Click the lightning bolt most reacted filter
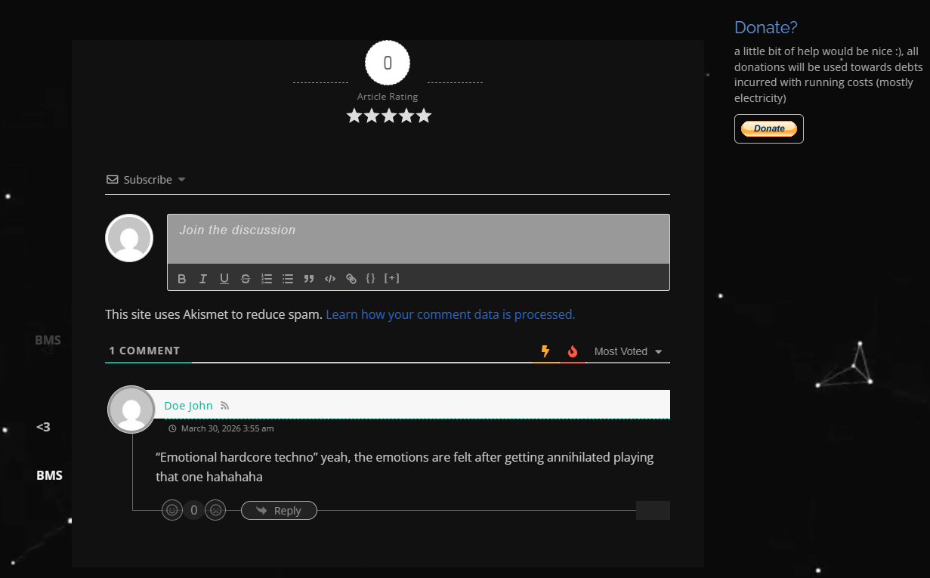930x578 pixels. [545, 351]
